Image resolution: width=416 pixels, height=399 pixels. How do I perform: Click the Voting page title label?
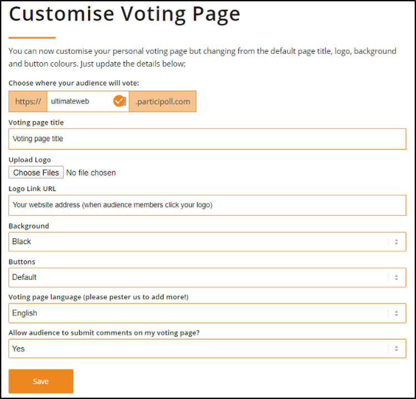pos(36,123)
